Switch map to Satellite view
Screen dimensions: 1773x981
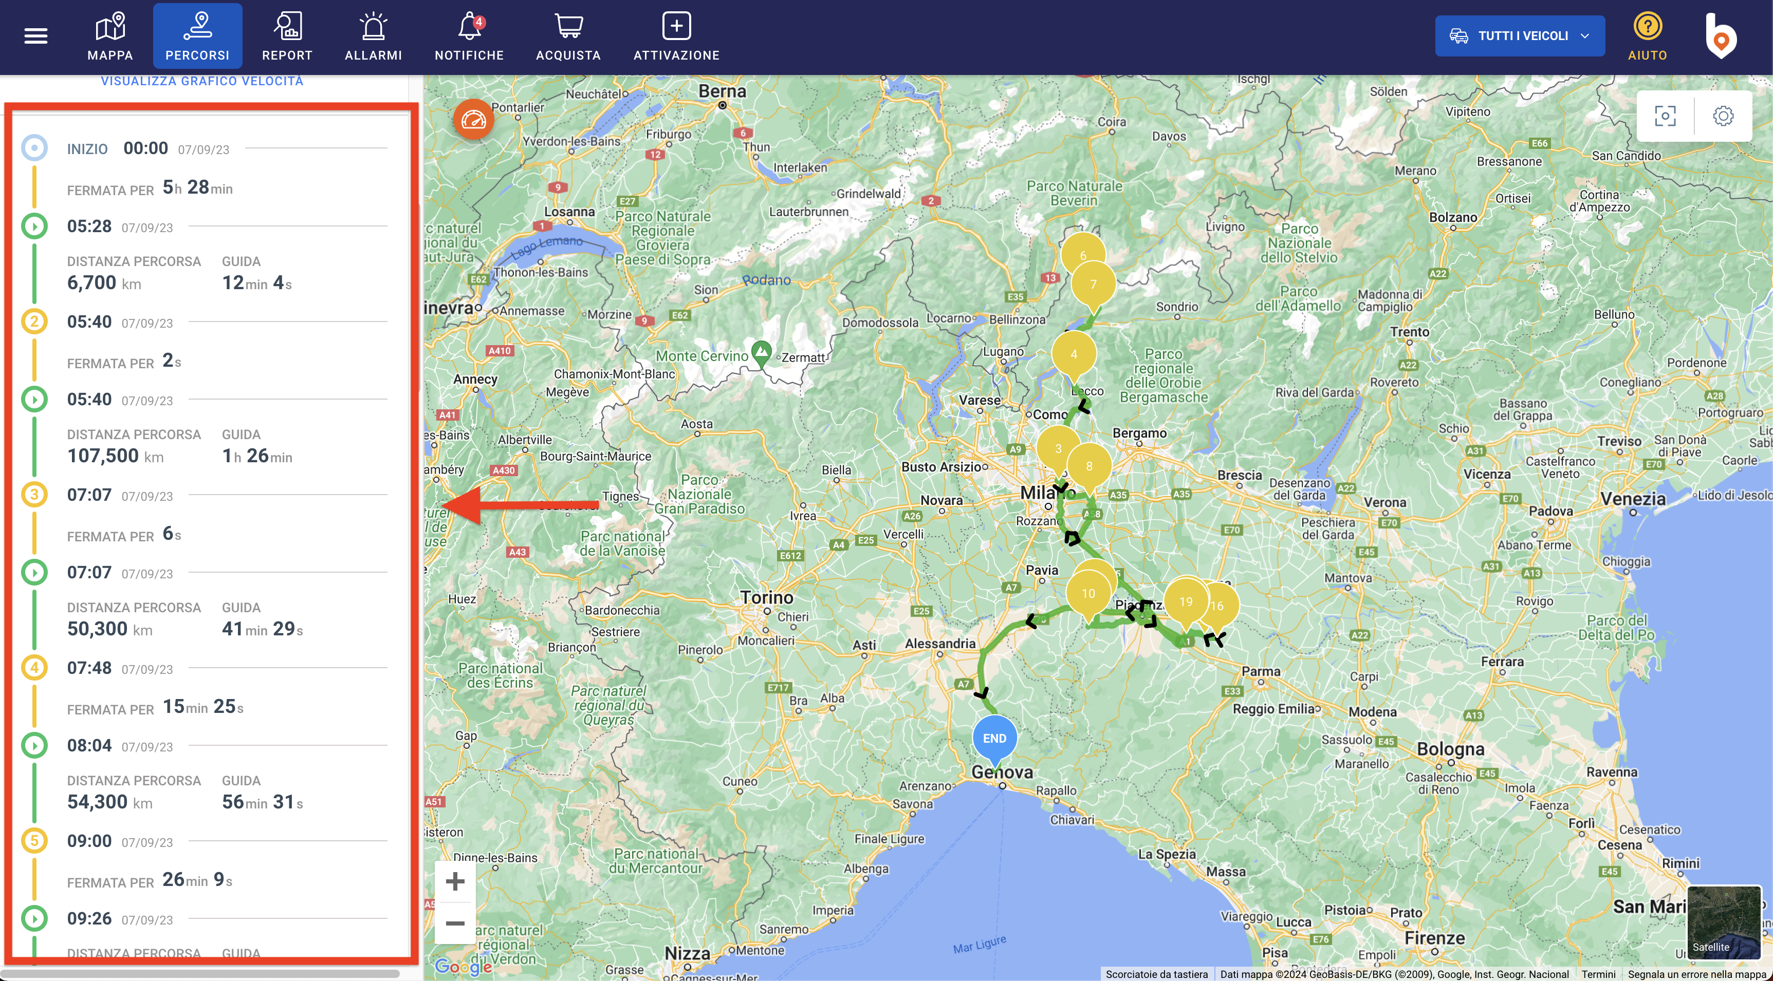pos(1724,922)
